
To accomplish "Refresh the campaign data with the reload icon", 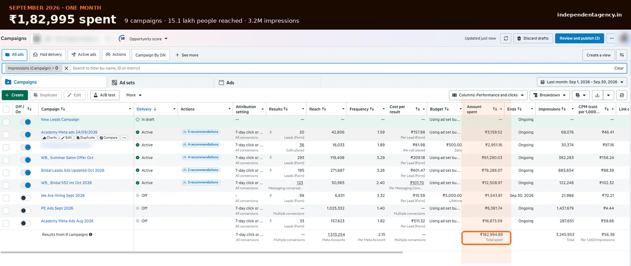I will 506,38.
